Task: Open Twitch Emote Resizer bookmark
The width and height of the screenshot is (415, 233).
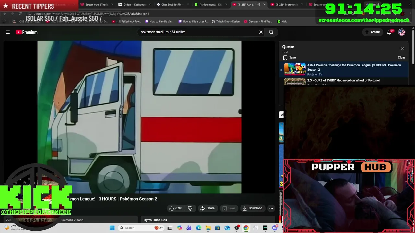Action: (x=226, y=22)
